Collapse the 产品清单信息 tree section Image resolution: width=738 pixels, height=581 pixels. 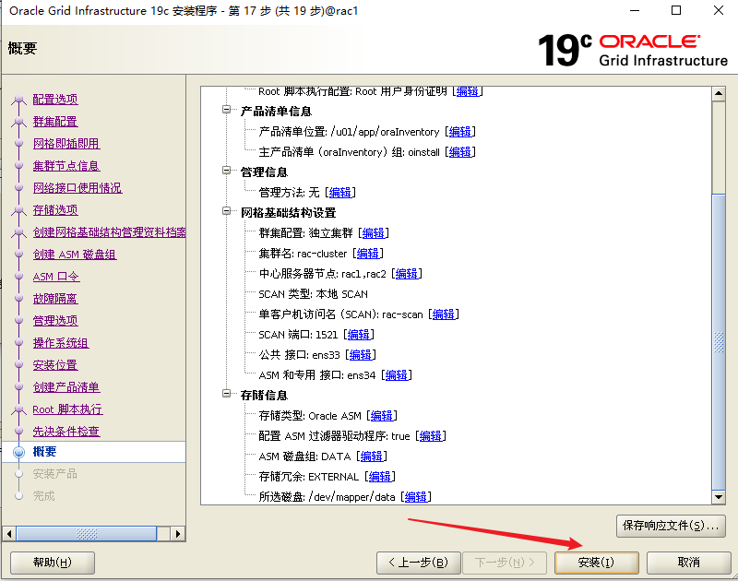(227, 111)
